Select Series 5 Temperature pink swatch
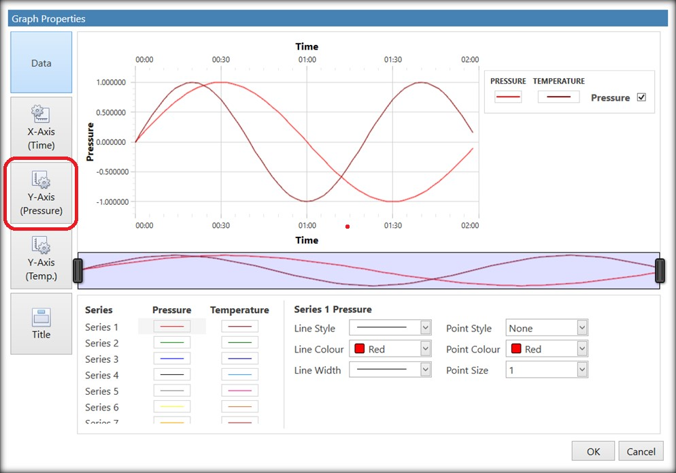The width and height of the screenshot is (676, 473). point(239,391)
